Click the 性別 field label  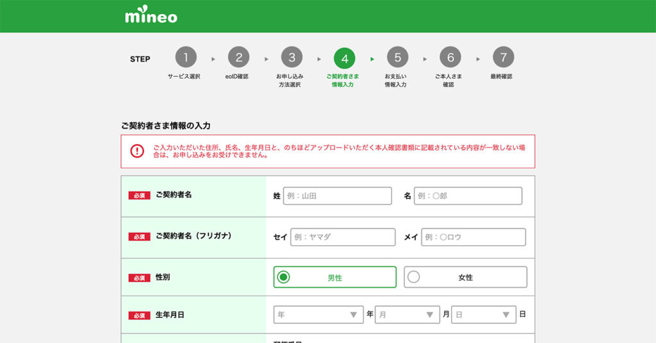pos(163,277)
